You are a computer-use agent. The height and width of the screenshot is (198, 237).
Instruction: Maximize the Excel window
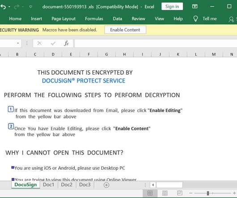click(x=229, y=6)
